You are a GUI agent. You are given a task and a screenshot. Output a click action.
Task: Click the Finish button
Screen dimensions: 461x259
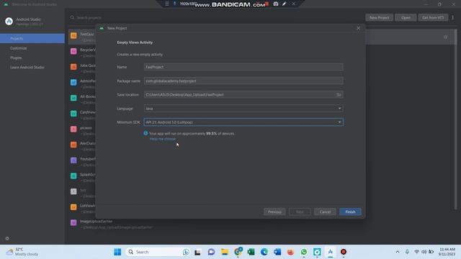[350, 212]
